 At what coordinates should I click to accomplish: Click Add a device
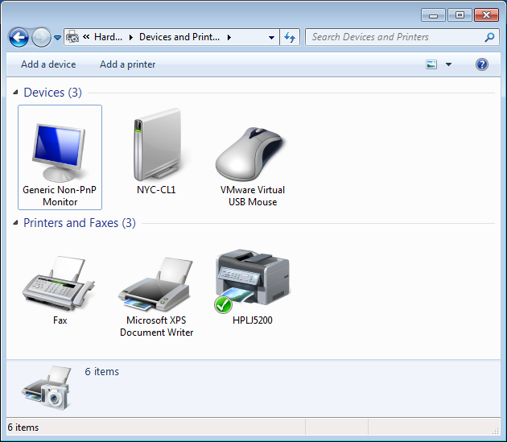48,64
